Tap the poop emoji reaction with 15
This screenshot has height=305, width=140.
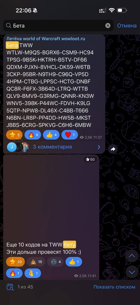pyautogui.click(x=36, y=262)
